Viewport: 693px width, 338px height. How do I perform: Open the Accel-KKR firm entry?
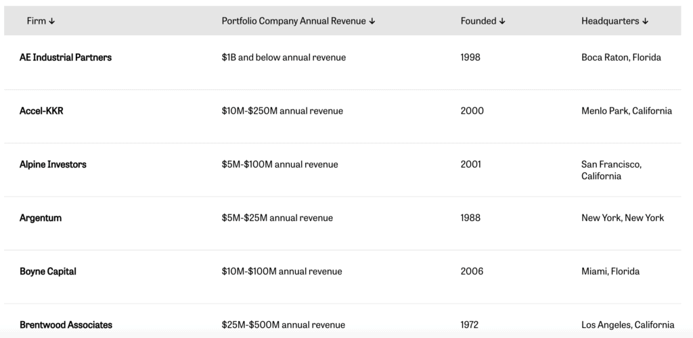tap(41, 111)
